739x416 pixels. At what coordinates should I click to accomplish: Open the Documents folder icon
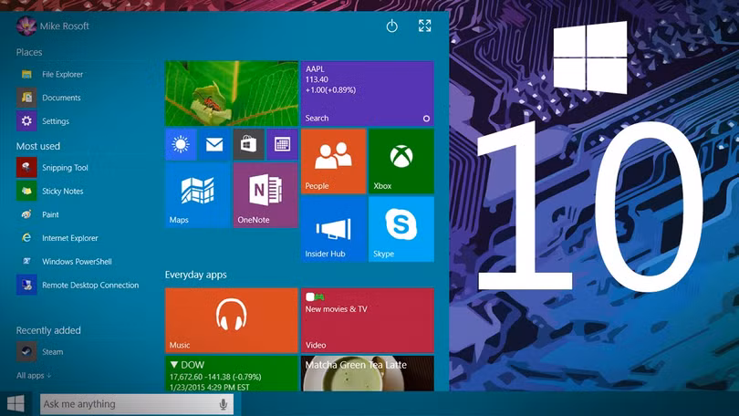[26, 98]
